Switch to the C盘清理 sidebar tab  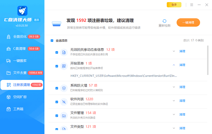(x=22, y=49)
